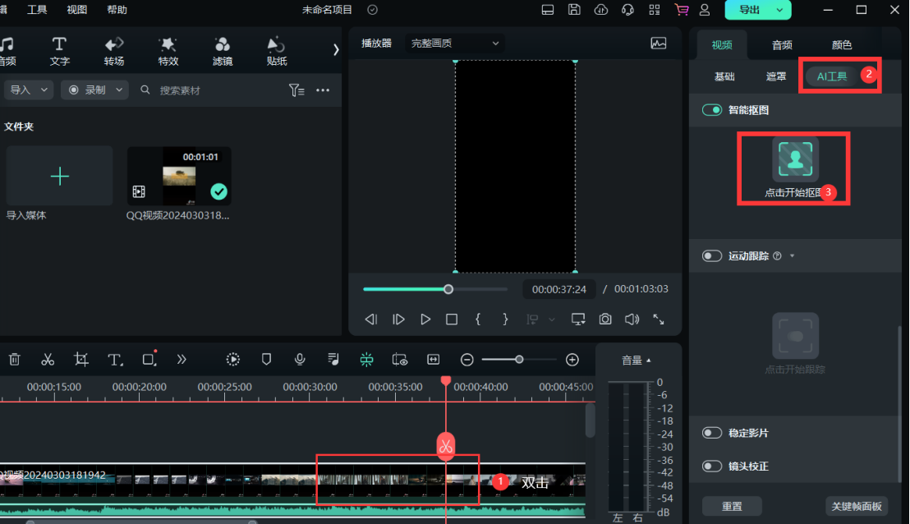The image size is (910, 524).
Task: Click the delete trash icon
Action: [x=14, y=359]
